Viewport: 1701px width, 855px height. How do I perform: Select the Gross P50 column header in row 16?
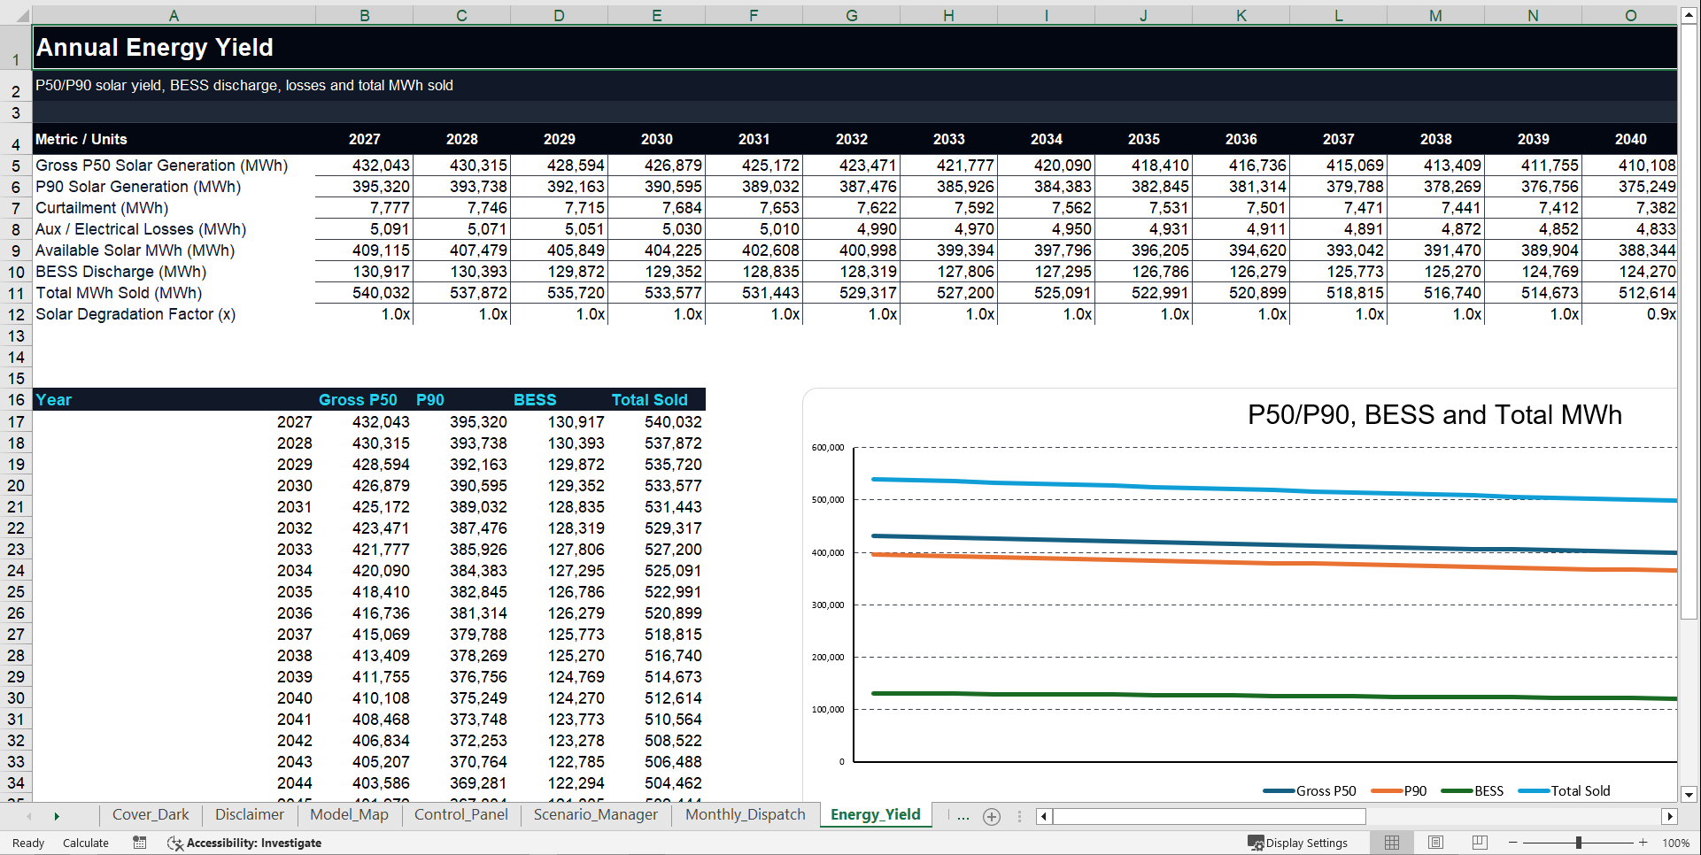pyautogui.click(x=364, y=400)
